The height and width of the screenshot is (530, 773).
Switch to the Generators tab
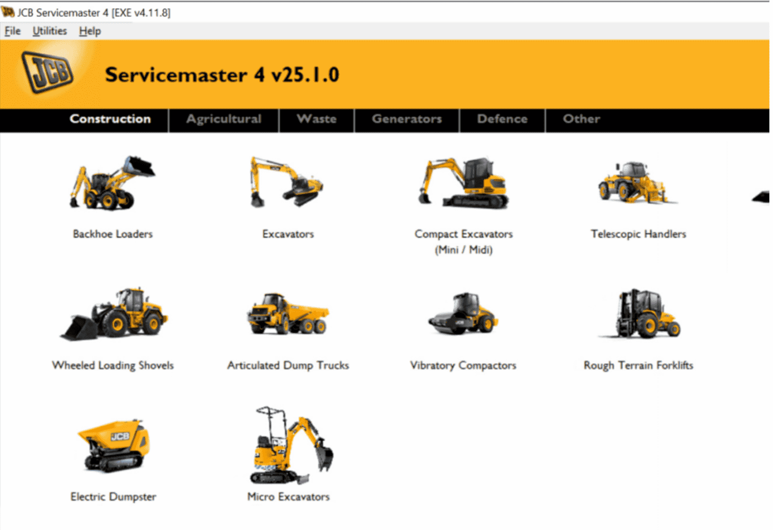407,119
